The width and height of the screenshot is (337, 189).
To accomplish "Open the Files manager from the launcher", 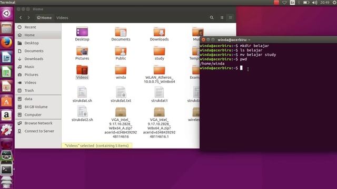I will (x=6, y=28).
